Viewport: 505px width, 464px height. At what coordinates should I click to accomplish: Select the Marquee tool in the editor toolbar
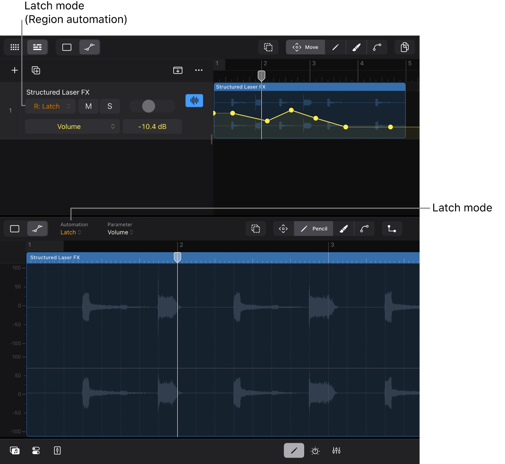click(x=256, y=228)
